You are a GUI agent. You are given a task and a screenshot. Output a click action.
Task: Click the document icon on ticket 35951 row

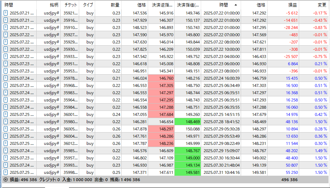click(6, 64)
